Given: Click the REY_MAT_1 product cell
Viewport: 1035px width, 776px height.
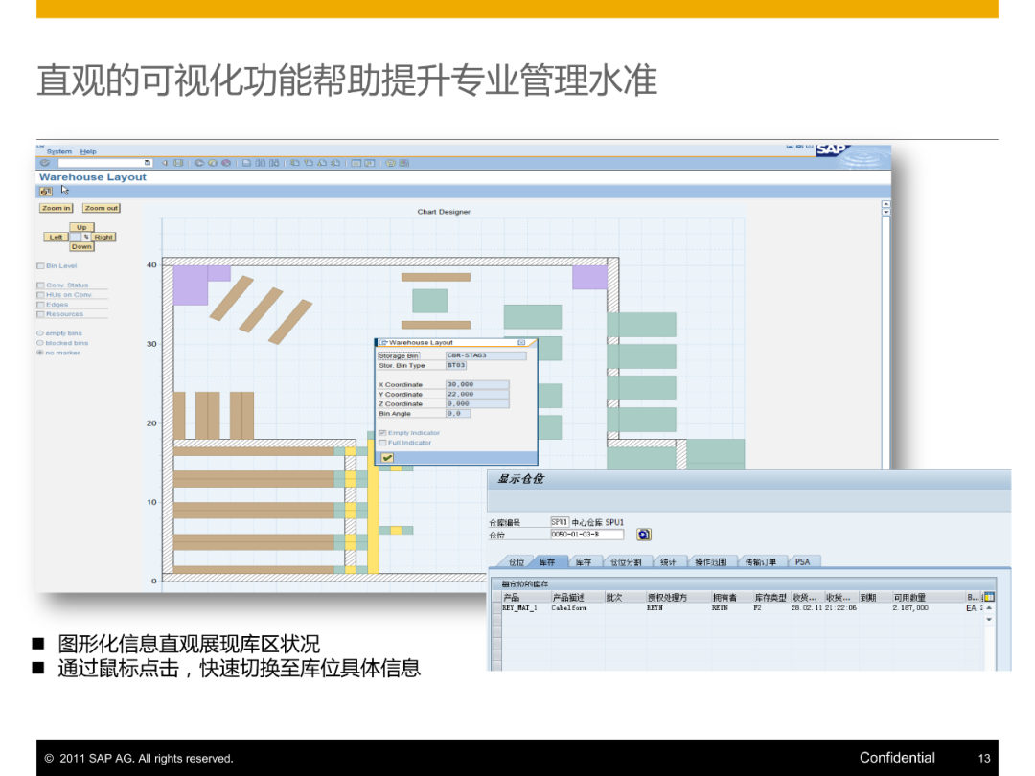Looking at the screenshot, I should (525, 608).
